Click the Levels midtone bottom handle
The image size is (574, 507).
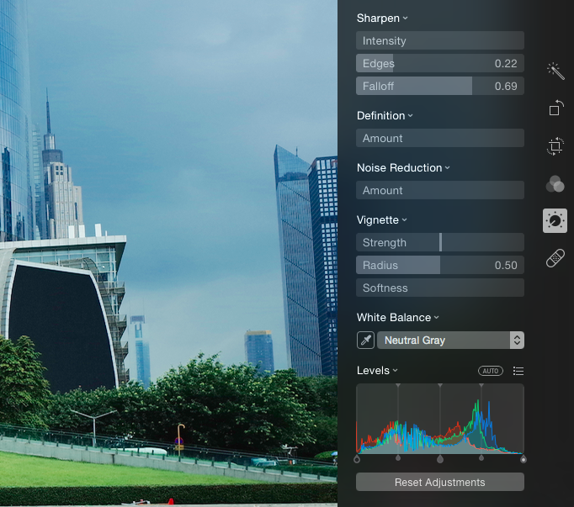(440, 459)
